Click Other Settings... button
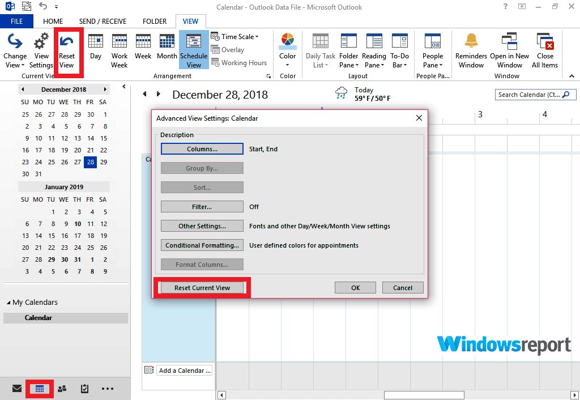Viewport: 580px width, 400px height. [202, 225]
